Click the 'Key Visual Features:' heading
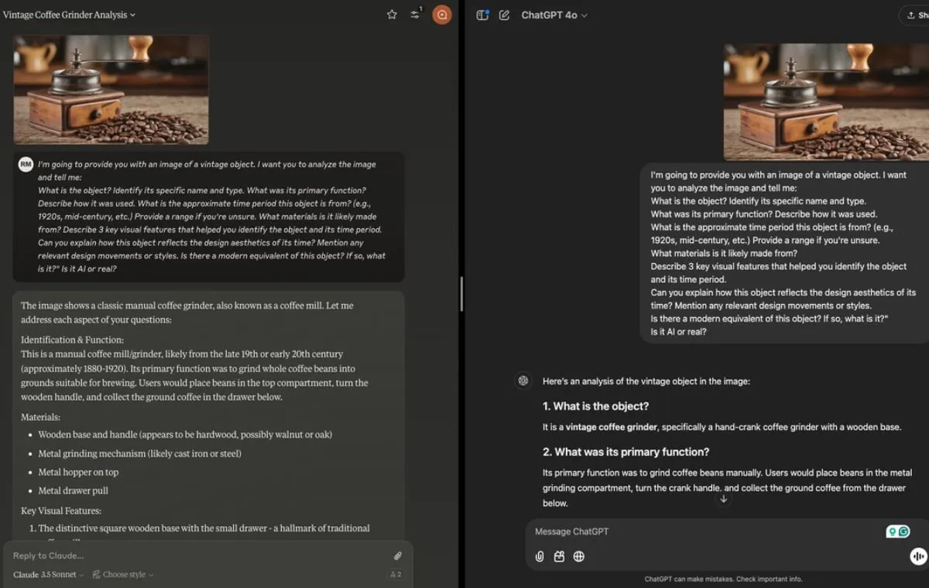 tap(60, 511)
